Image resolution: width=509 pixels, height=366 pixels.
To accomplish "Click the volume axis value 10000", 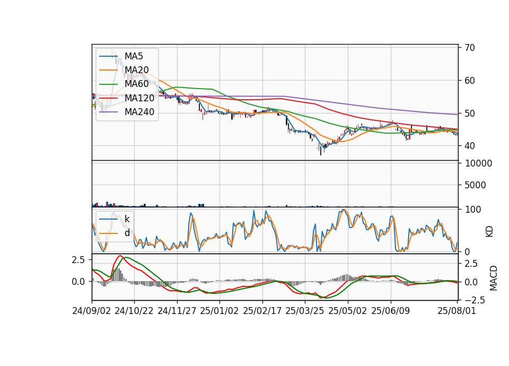I will tap(478, 163).
